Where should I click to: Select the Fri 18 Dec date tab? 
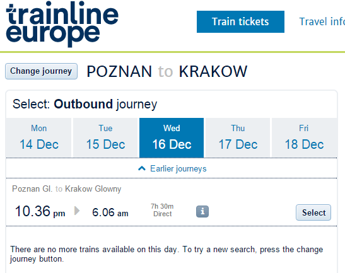pyautogui.click(x=304, y=137)
